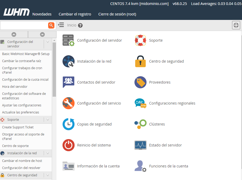Click the Soporte icon in the sidebar header
This screenshot has height=180, width=242.
pos(2,119)
